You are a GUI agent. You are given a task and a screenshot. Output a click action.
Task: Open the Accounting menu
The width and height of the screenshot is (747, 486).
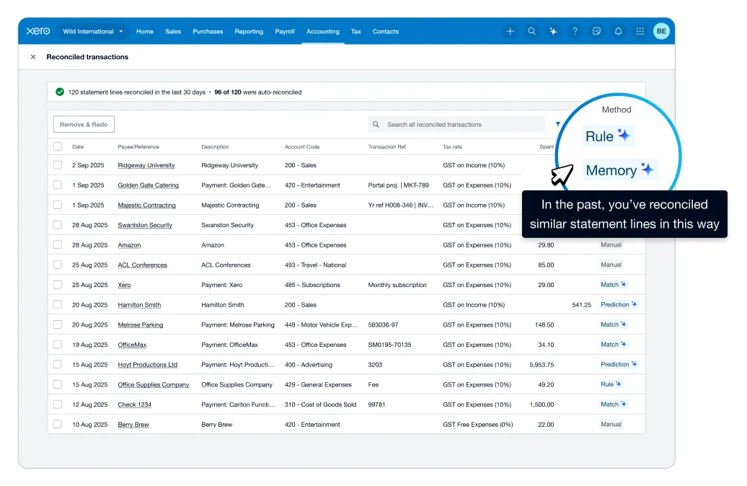(x=323, y=32)
